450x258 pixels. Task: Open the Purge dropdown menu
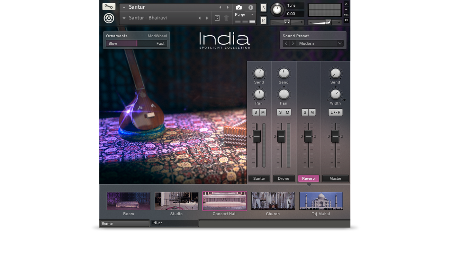click(244, 14)
